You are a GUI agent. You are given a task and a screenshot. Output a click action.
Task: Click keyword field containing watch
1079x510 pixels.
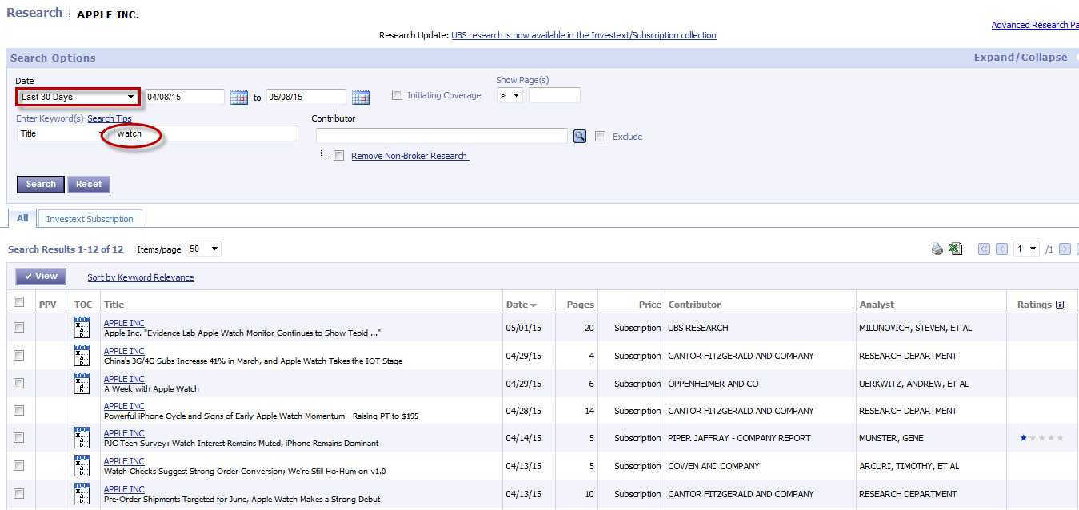coord(206,133)
